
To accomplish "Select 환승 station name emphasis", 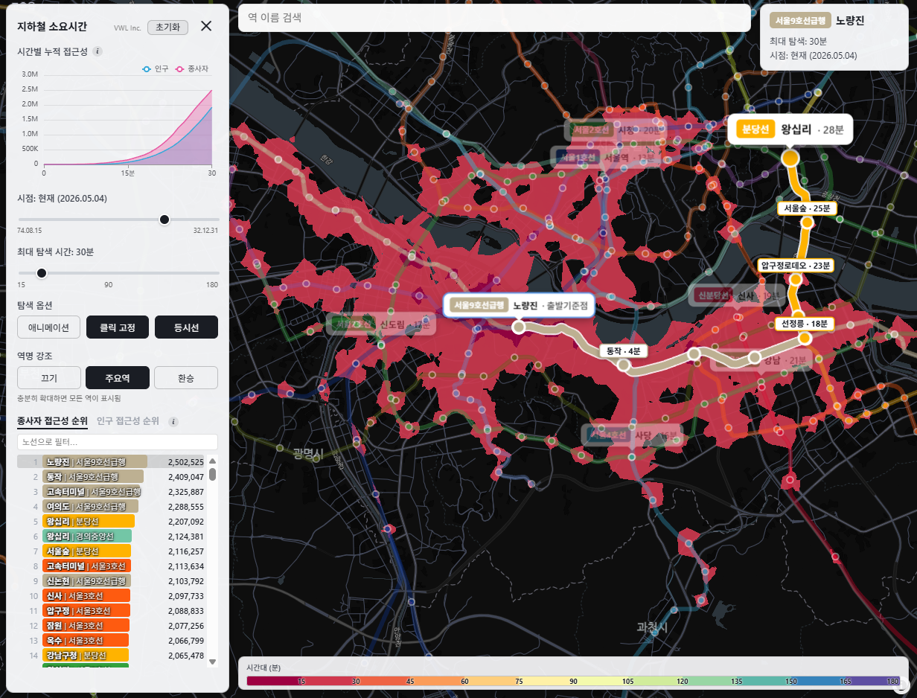I will [186, 378].
